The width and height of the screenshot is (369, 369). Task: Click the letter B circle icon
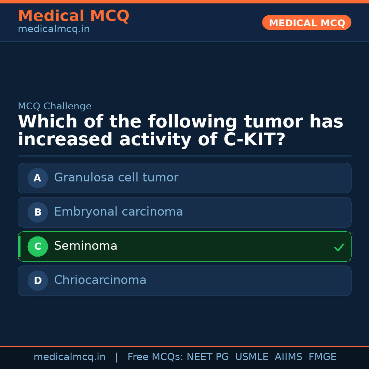click(x=38, y=212)
